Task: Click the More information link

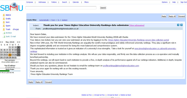Action: click(137, 25)
